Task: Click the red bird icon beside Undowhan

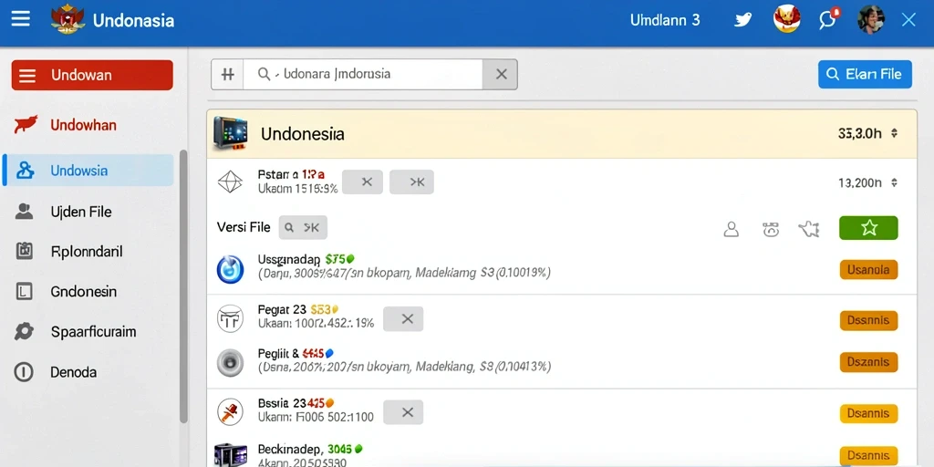Action: (x=26, y=124)
